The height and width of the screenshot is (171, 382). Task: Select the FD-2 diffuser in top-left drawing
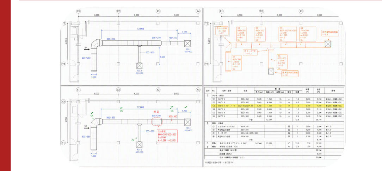click(139, 66)
